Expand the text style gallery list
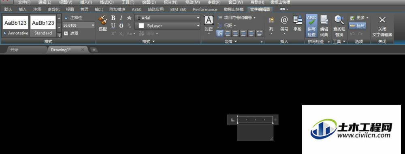This screenshot has width=405, height=154. click(x=59, y=35)
